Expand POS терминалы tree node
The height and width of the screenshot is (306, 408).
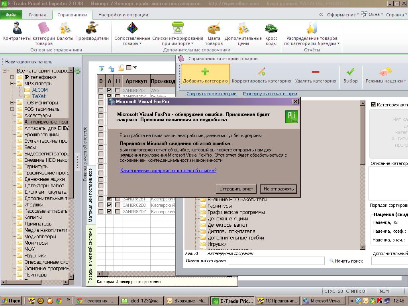tap(12, 109)
